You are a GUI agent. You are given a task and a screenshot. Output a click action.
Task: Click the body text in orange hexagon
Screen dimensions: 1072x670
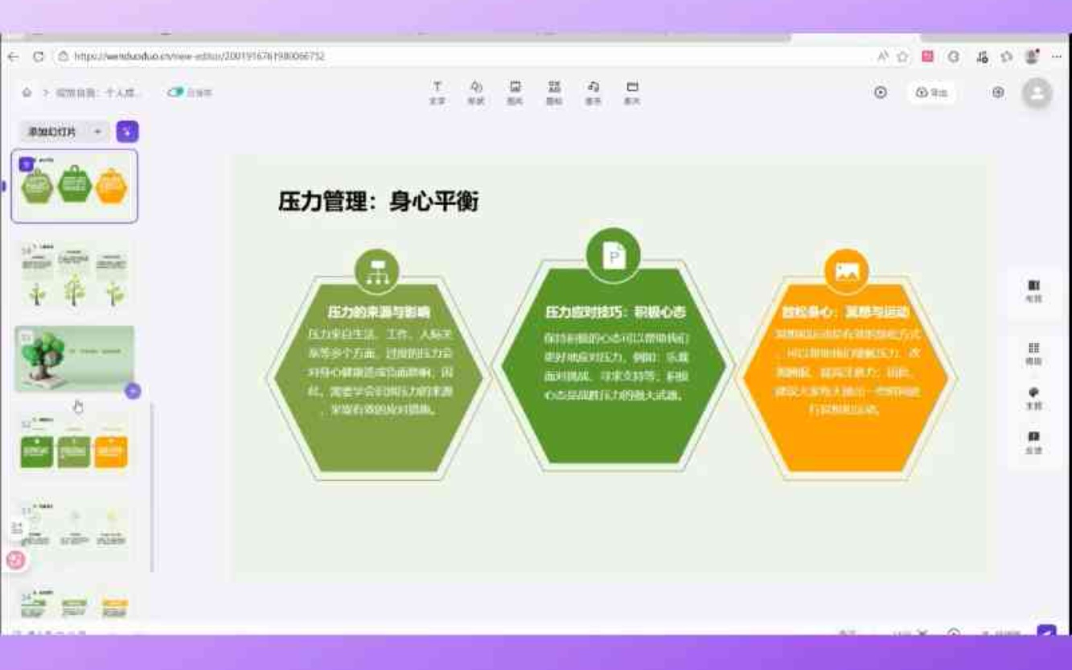pos(847,372)
